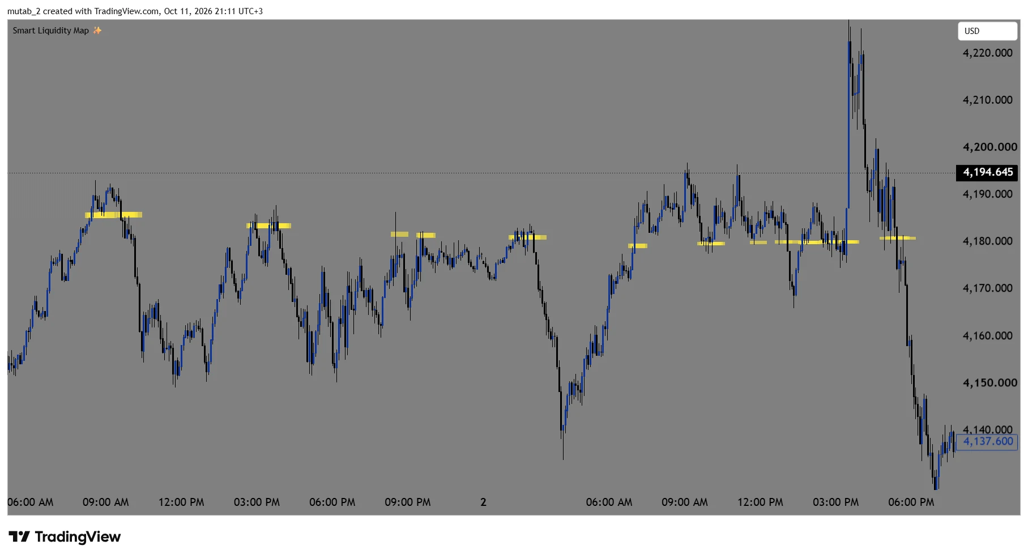1028x558 pixels.
Task: Click the Smart Liquidity Map indicator label
Action: [51, 31]
